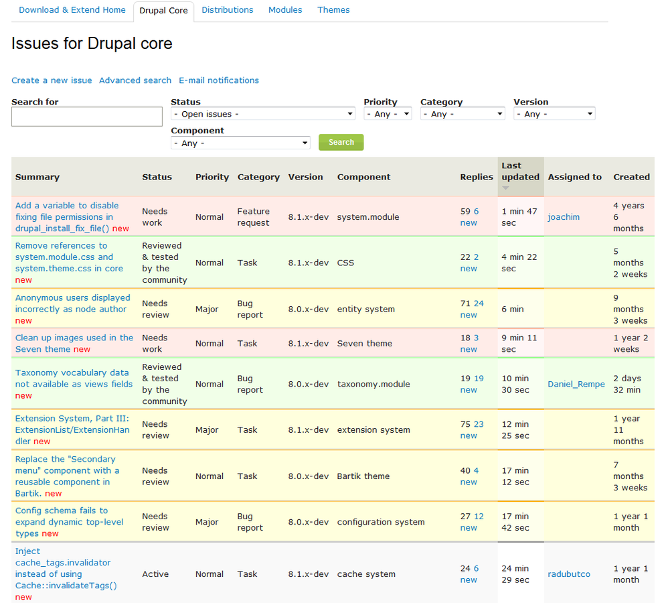Viewport: 666px width, 603px height.
Task: Open 24 new replies on entity system issue
Action: pyautogui.click(x=473, y=309)
